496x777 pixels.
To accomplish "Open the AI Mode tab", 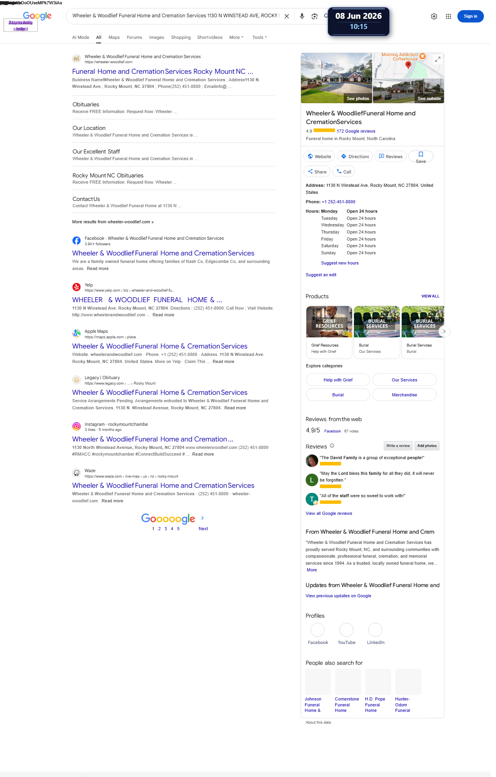I will coord(80,37).
